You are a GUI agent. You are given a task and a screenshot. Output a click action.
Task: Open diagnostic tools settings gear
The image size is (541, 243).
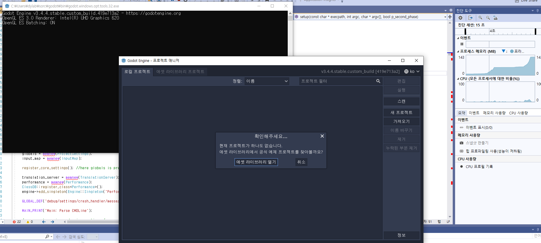tap(460, 18)
